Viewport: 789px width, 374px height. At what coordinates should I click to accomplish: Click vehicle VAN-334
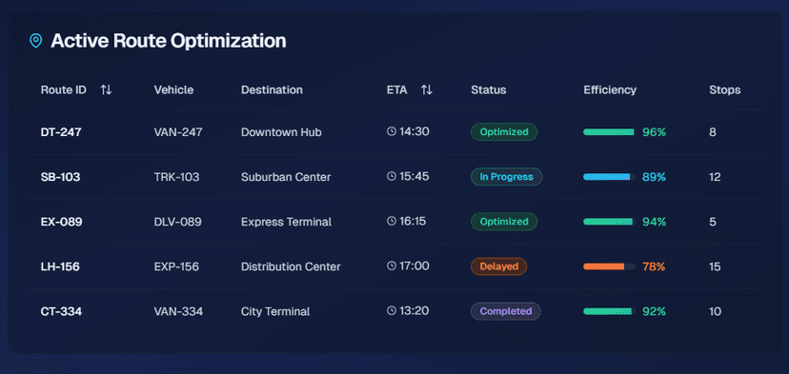pyautogui.click(x=178, y=311)
